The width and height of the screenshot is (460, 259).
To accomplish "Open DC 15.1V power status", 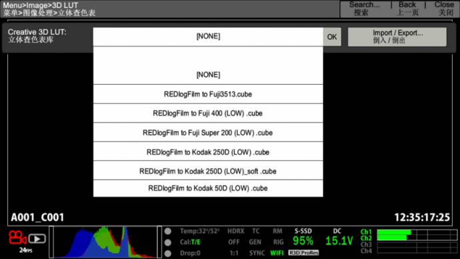I will [339, 238].
